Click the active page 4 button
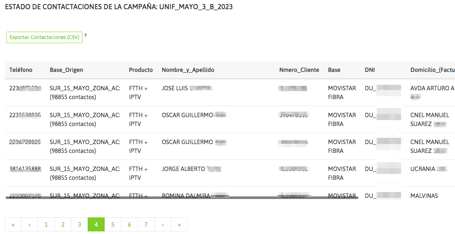Screen dimensions: 455x234 [96, 224]
